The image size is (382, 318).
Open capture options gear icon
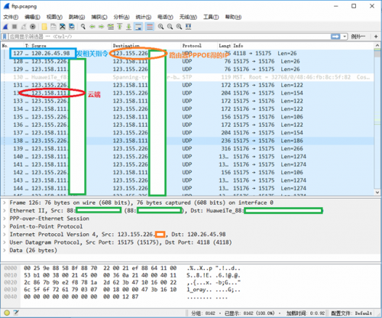33,27
